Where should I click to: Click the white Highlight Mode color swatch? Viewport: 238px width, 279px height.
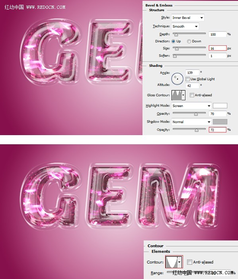220,106
